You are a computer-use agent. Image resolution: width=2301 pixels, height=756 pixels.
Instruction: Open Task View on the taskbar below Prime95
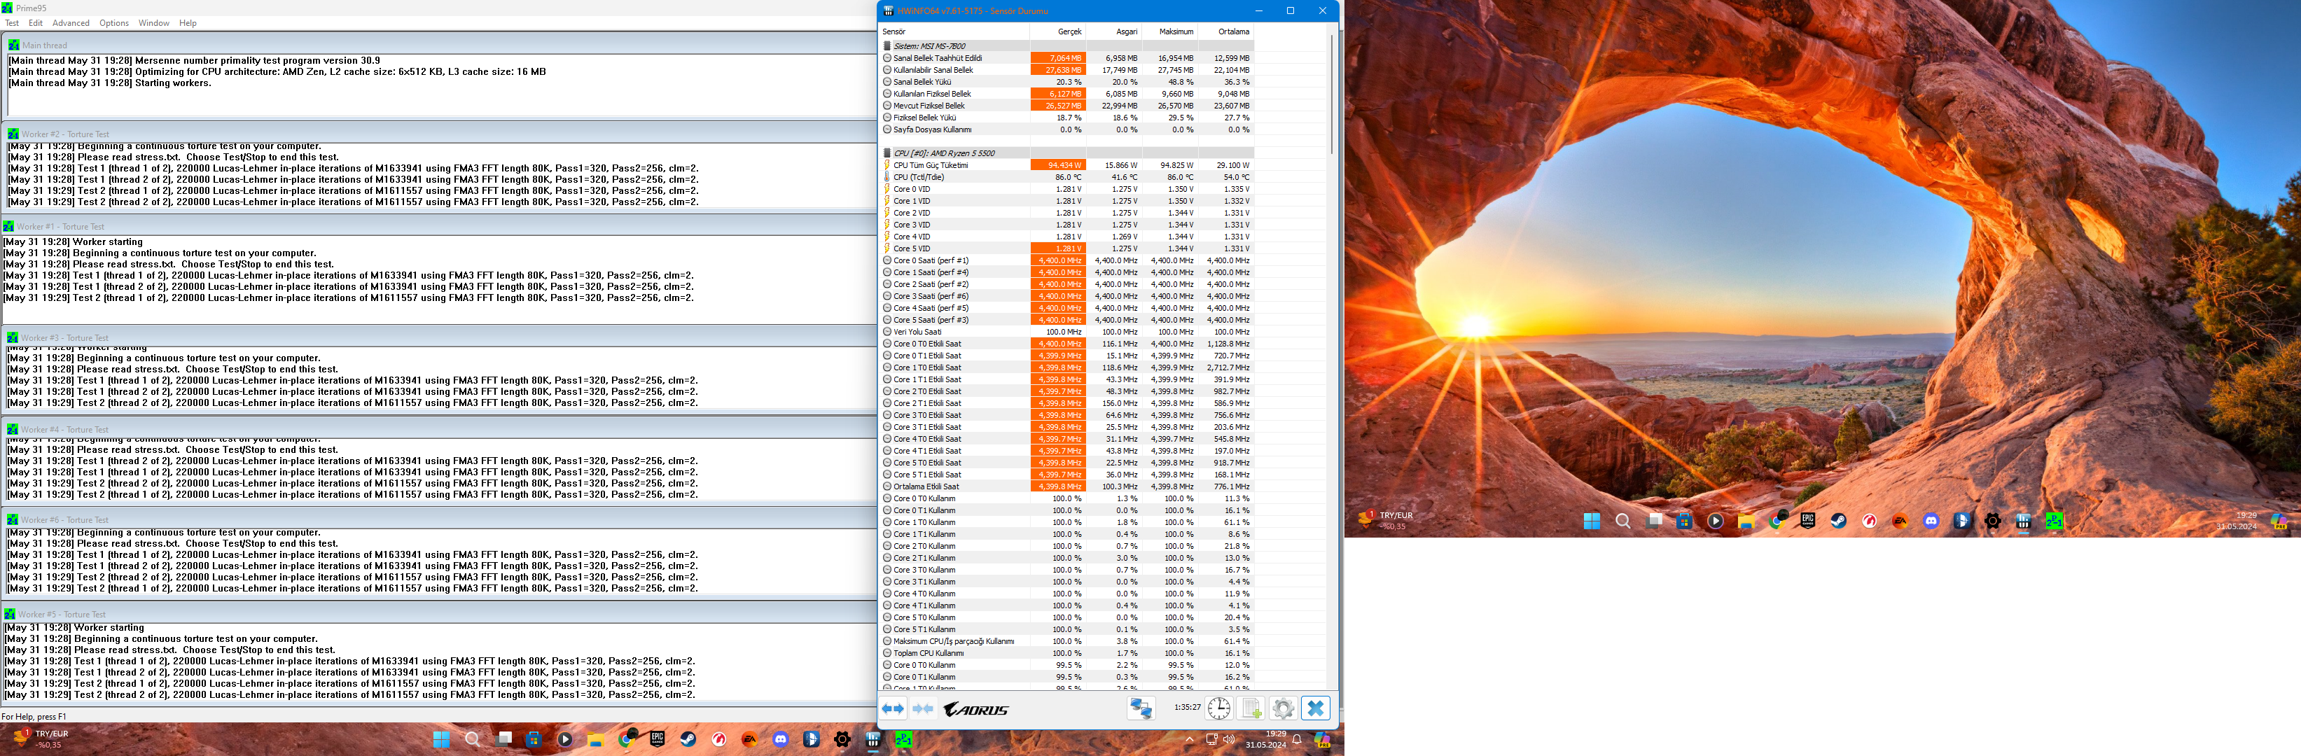pyautogui.click(x=505, y=739)
